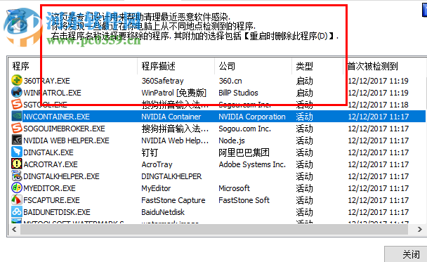Click the FastStone Soft company cell
Image resolution: width=427 pixels, height=262 pixels.
point(244,200)
